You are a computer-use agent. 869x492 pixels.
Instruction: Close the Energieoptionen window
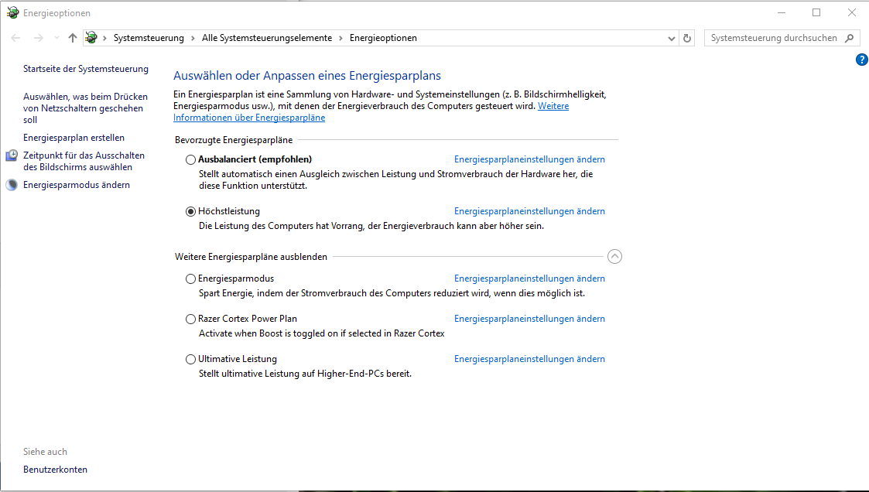point(852,12)
